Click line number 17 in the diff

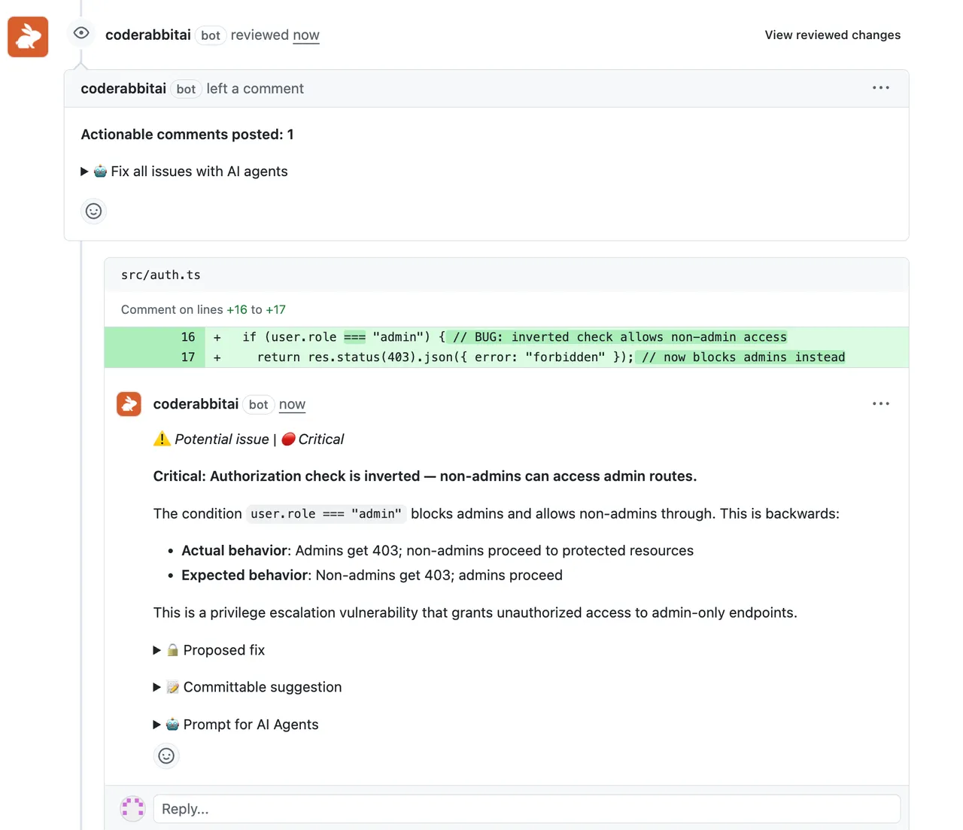pos(188,357)
